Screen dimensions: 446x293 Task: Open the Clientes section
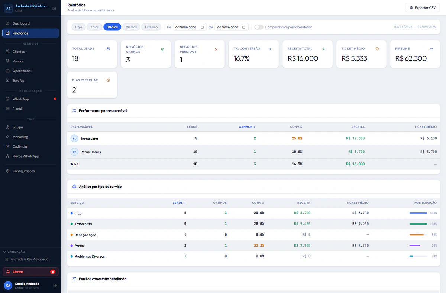pos(30,52)
